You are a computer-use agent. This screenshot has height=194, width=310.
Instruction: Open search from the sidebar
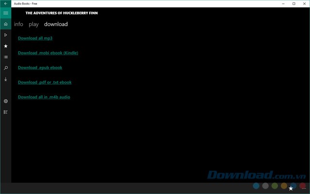[6, 68]
